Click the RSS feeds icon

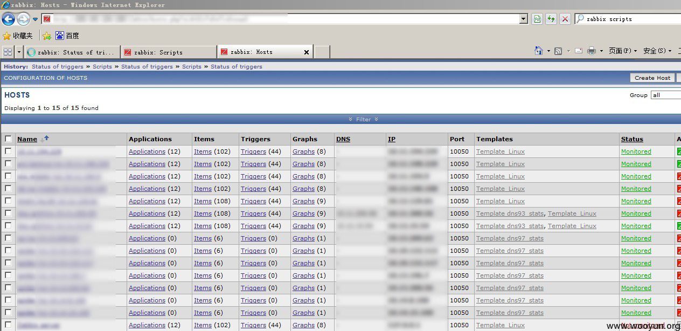558,51
